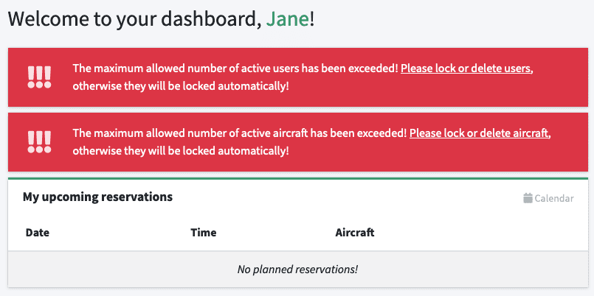Image resolution: width=594 pixels, height=296 pixels.
Task: Click the 'No planned reservations!' table row
Action: pos(298,269)
